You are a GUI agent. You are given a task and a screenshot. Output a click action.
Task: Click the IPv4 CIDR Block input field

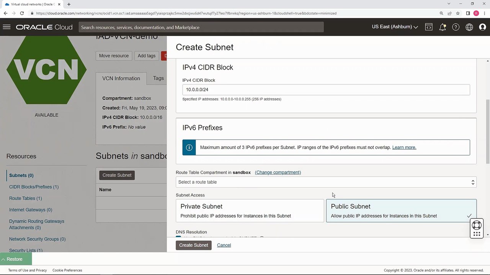click(x=326, y=89)
